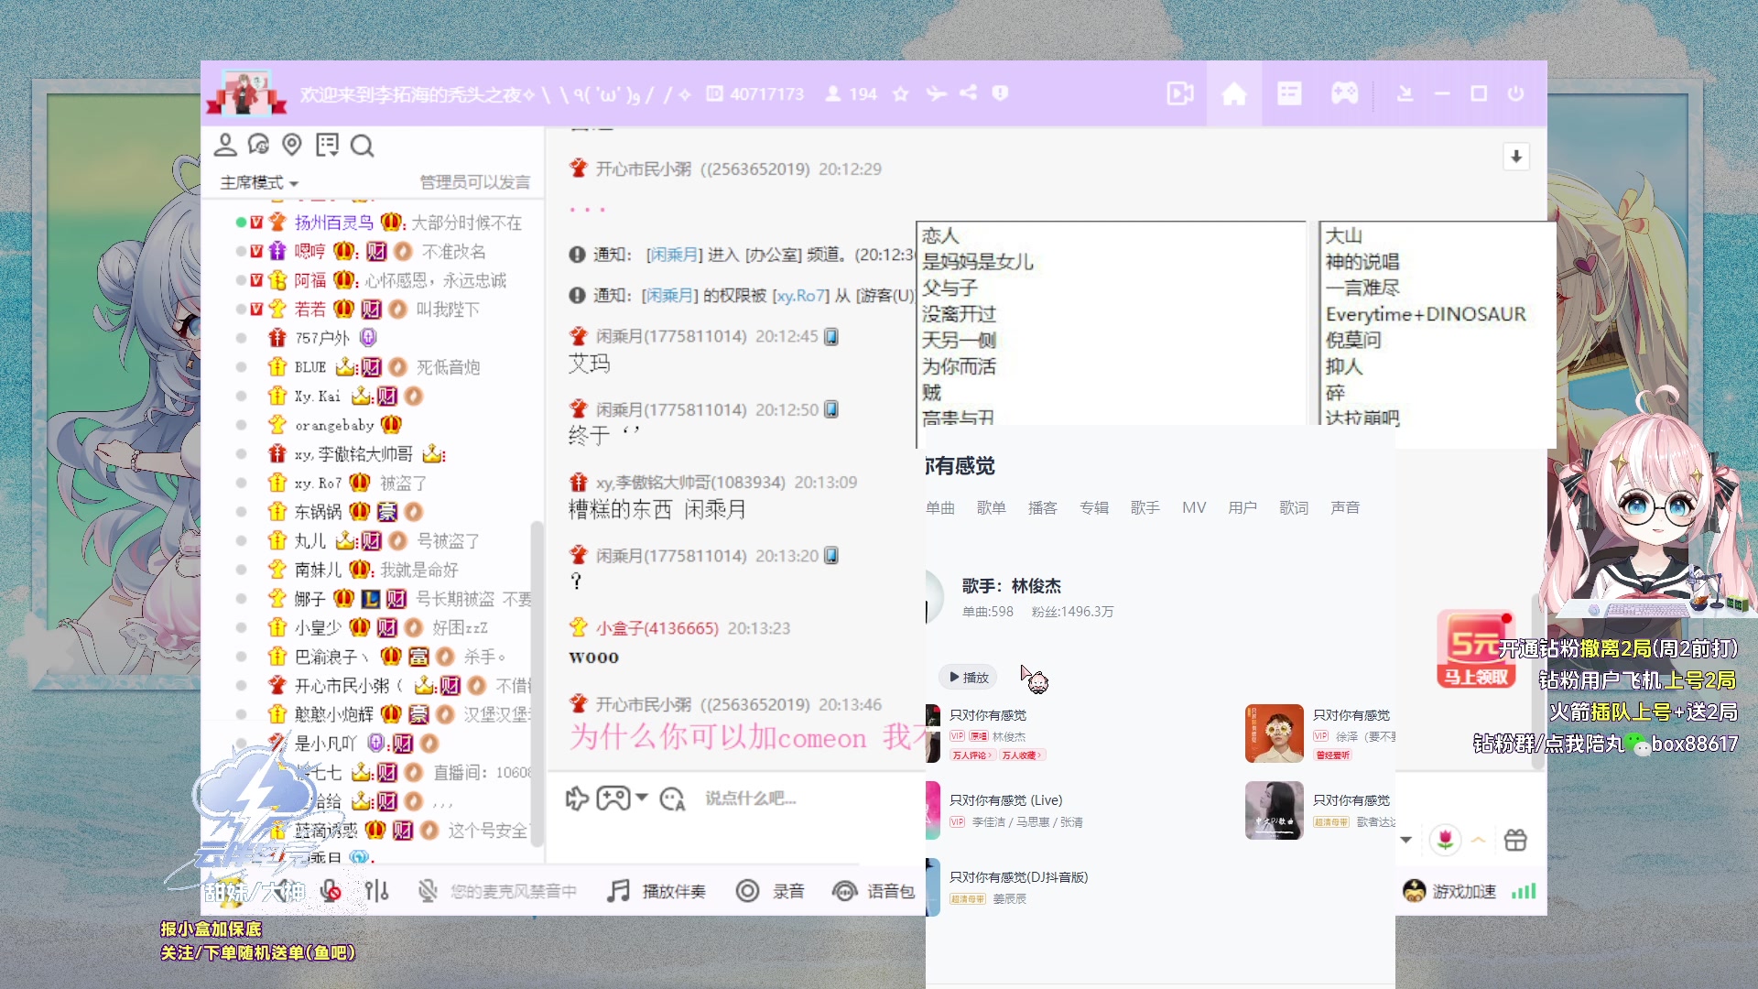Switch to the MV tab in music search

point(1194,506)
